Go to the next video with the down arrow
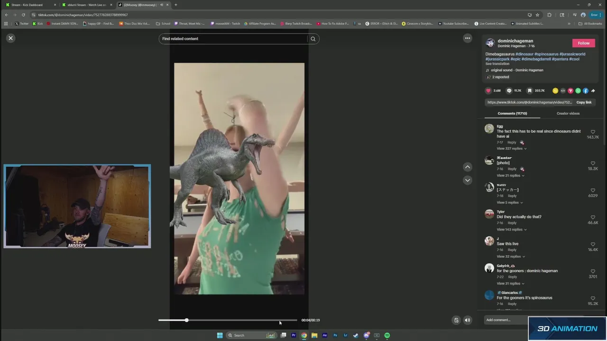Image resolution: width=607 pixels, height=341 pixels. pos(468,180)
